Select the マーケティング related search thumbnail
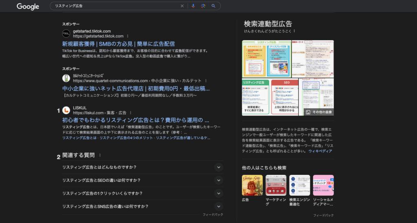This screenshot has height=223, width=417. pyautogui.click(x=276, y=186)
